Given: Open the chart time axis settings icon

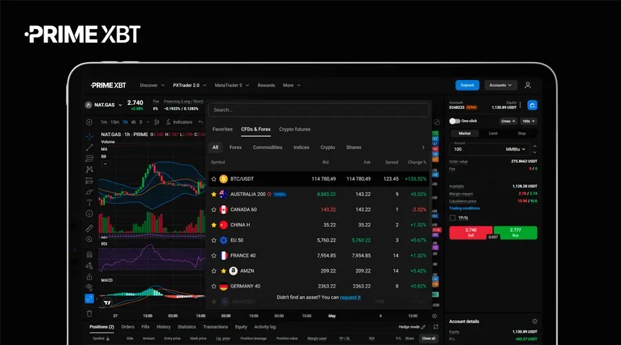Looking at the screenshot, I should 435,316.
